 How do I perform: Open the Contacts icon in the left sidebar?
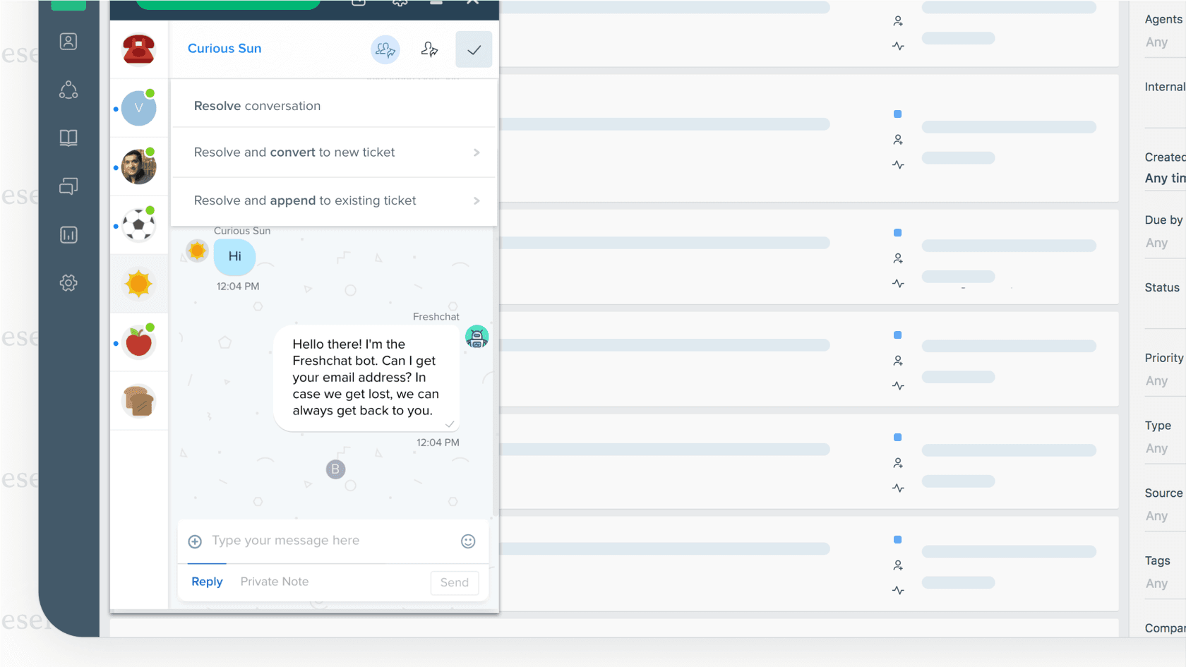click(x=68, y=41)
